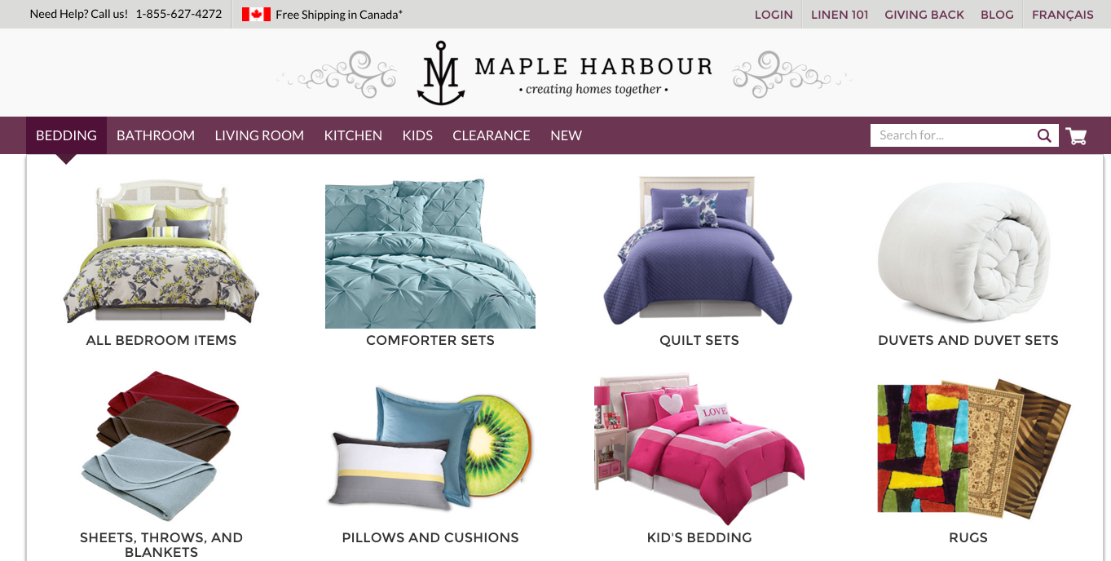This screenshot has height=561, width=1111.
Task: Open the Giving Back link
Action: tap(924, 15)
